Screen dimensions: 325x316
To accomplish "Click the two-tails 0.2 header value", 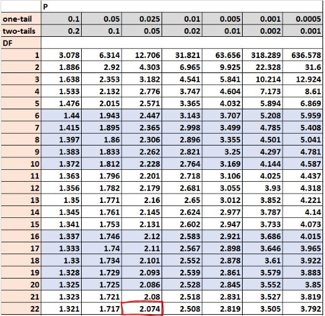I will (x=61, y=31).
